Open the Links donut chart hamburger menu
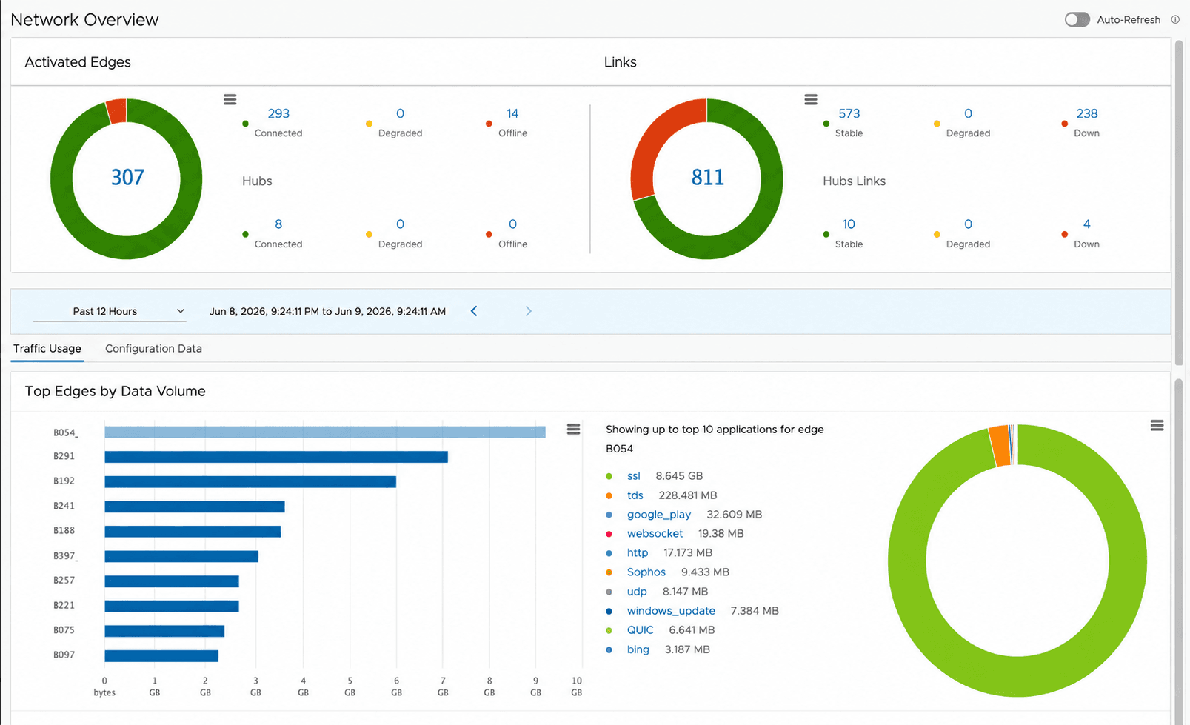Screen dimensions: 1190x725 click(x=811, y=99)
